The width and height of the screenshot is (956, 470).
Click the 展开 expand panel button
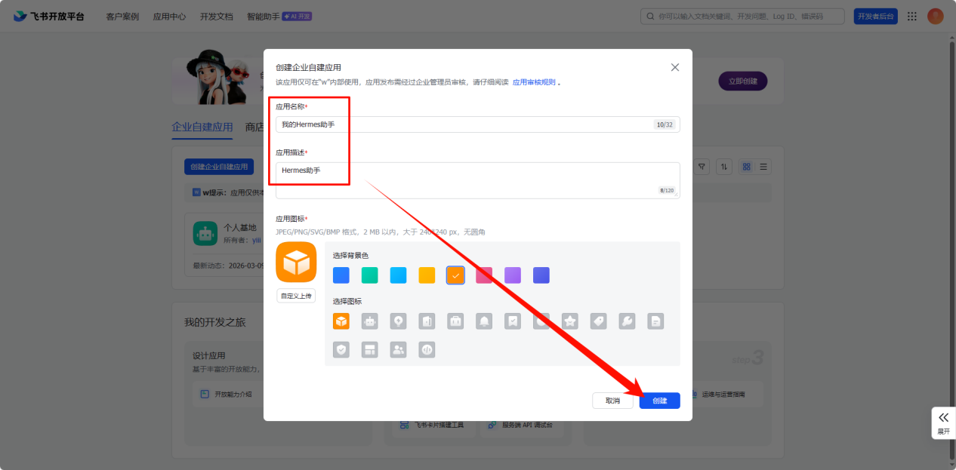click(x=943, y=423)
